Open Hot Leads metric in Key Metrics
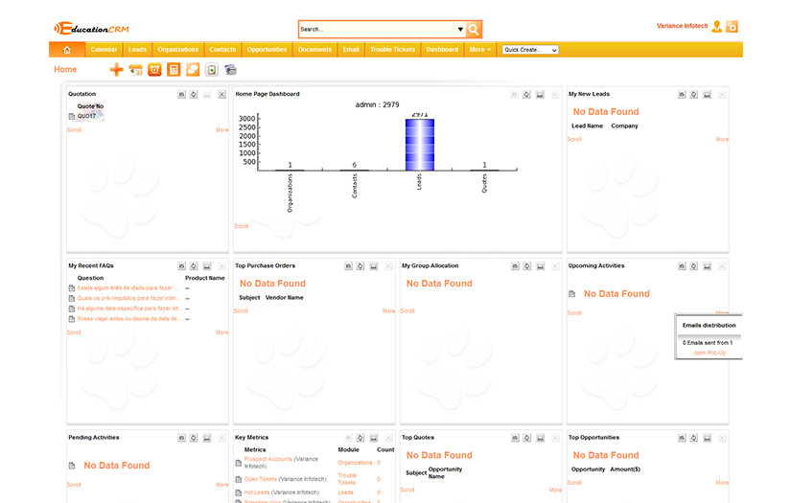 coord(257,492)
